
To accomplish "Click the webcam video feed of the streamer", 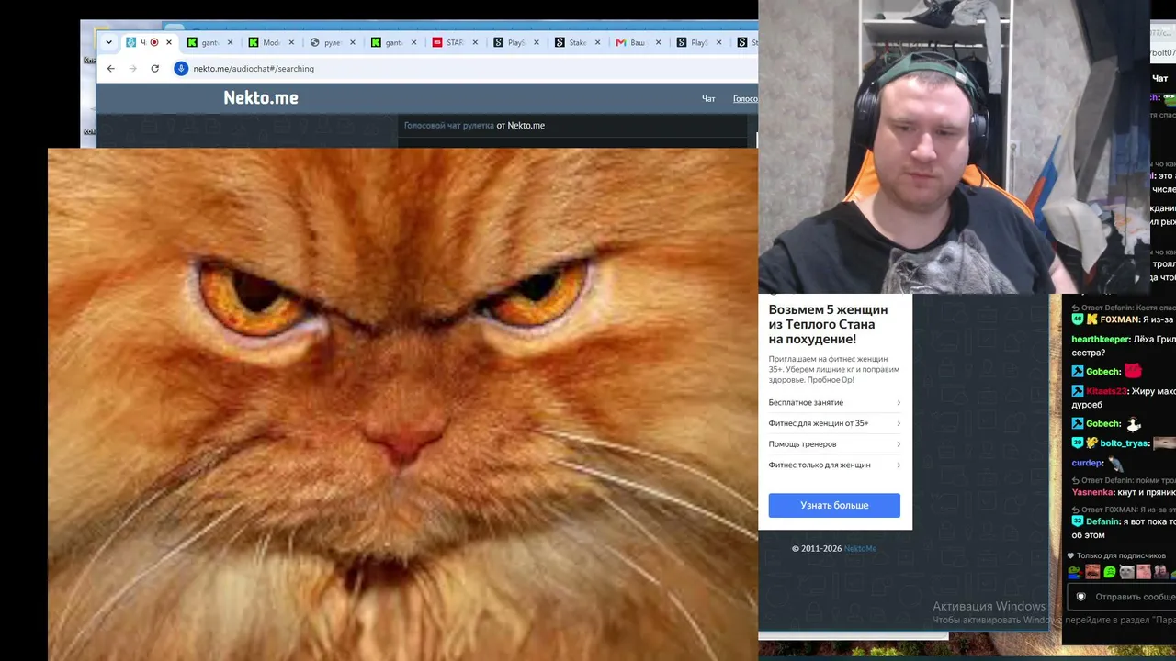I will tap(954, 147).
